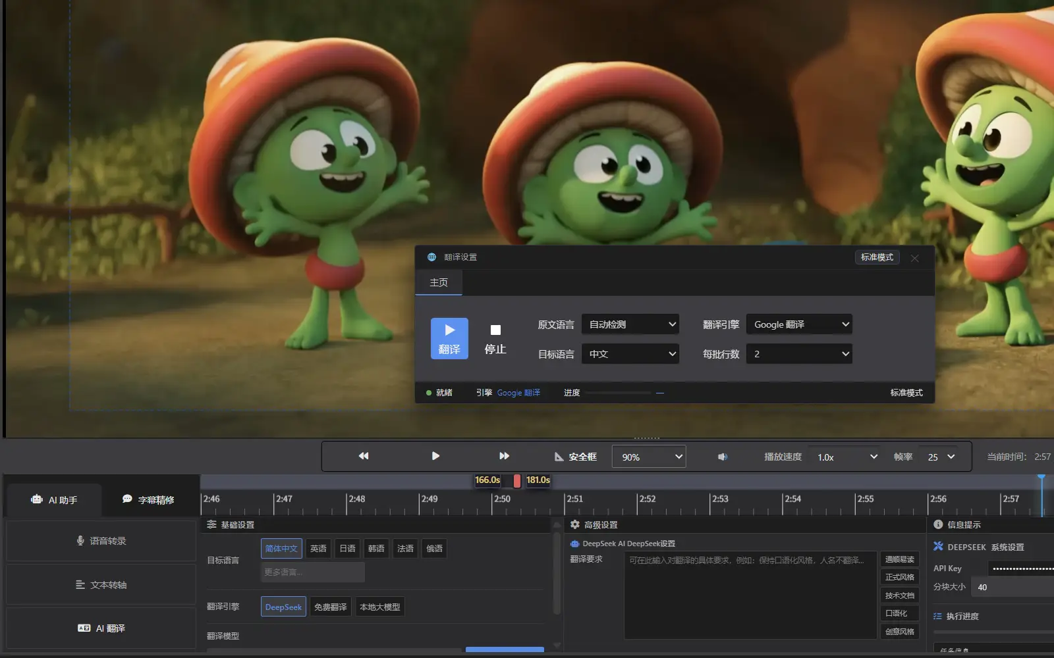Screen dimensions: 1054x658
Task: Apply the 口语化 style preset
Action: [x=900, y=613]
